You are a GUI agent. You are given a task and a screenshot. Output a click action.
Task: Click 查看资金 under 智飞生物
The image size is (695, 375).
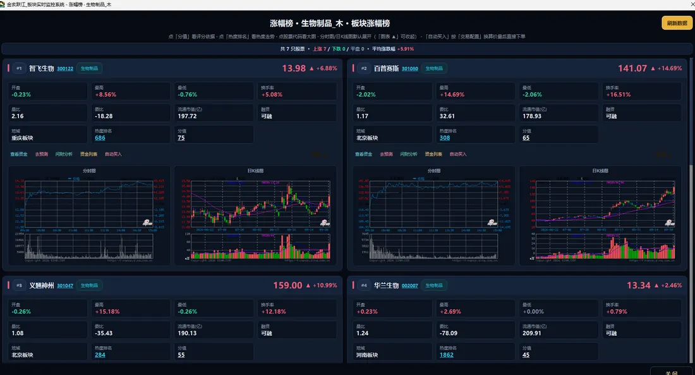click(18, 154)
